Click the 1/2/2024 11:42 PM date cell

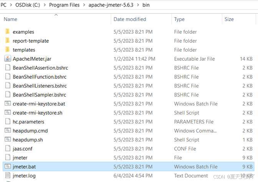[134, 59]
